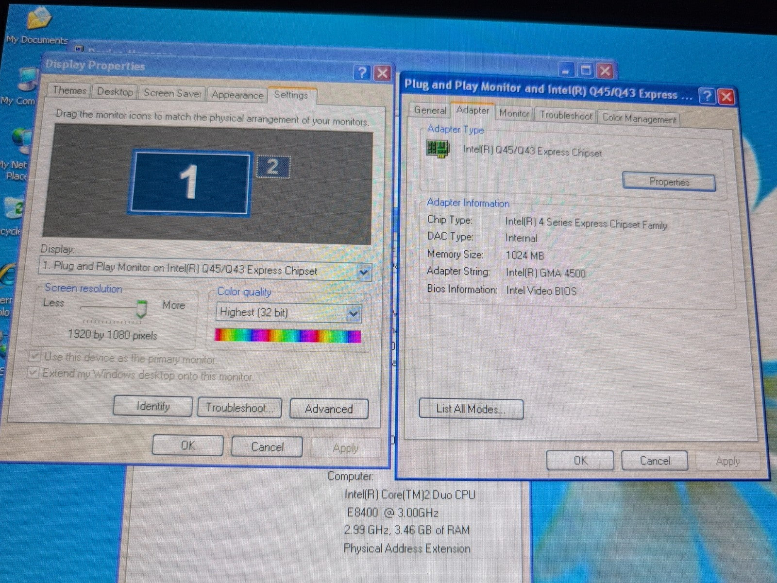The height and width of the screenshot is (583, 777).
Task: Click OK in the Plug and Play Monitor dialog
Action: click(580, 461)
